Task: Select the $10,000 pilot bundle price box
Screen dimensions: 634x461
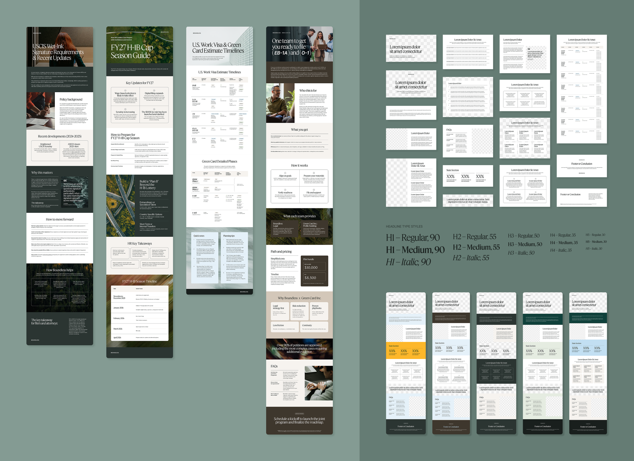Action: pos(314,267)
